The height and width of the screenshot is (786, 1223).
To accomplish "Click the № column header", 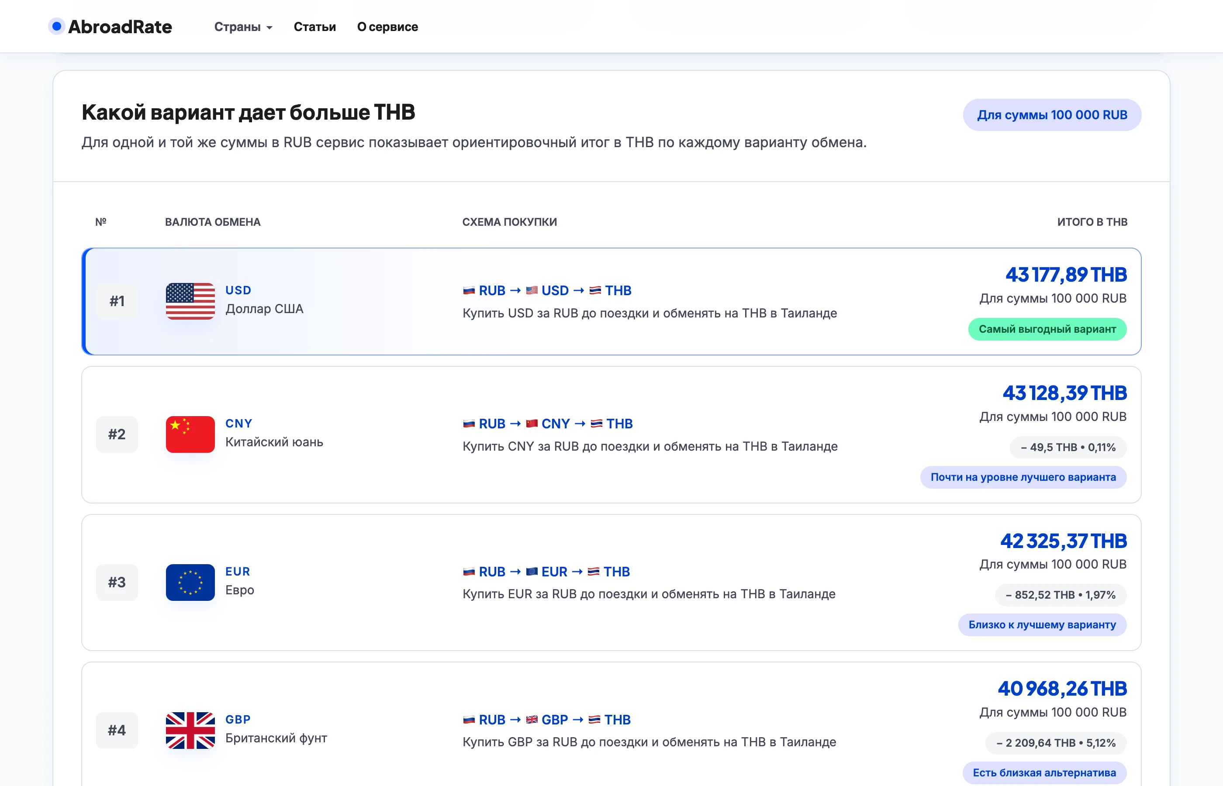I will coord(101,222).
